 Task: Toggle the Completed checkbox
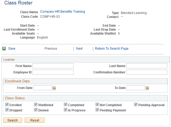point(65,105)
